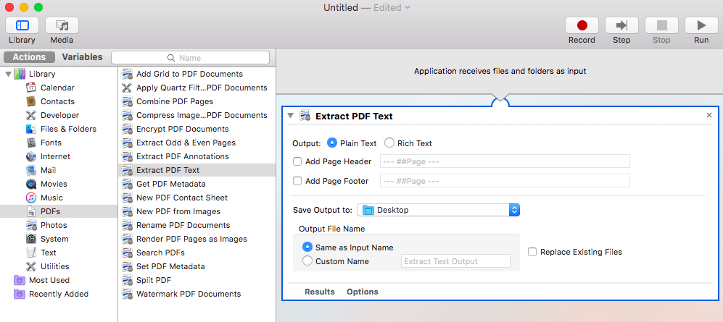Switch to the Actions tab
The image size is (723, 322).
(x=30, y=57)
